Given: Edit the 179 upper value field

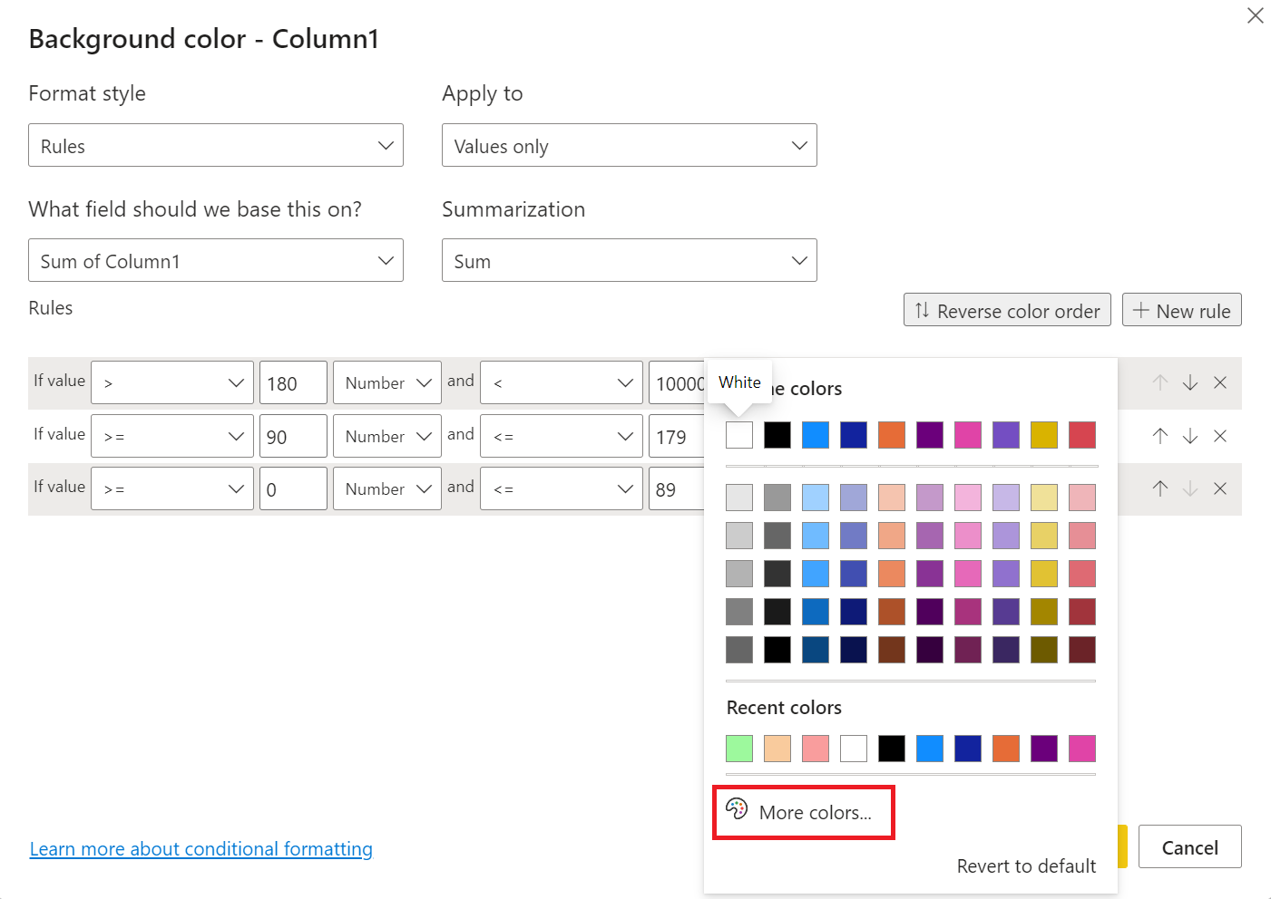Looking at the screenshot, I should [x=677, y=436].
